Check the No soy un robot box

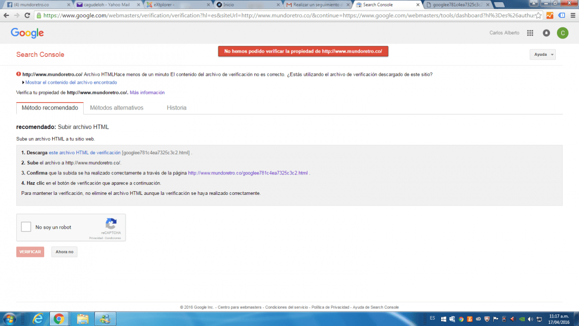click(x=26, y=226)
